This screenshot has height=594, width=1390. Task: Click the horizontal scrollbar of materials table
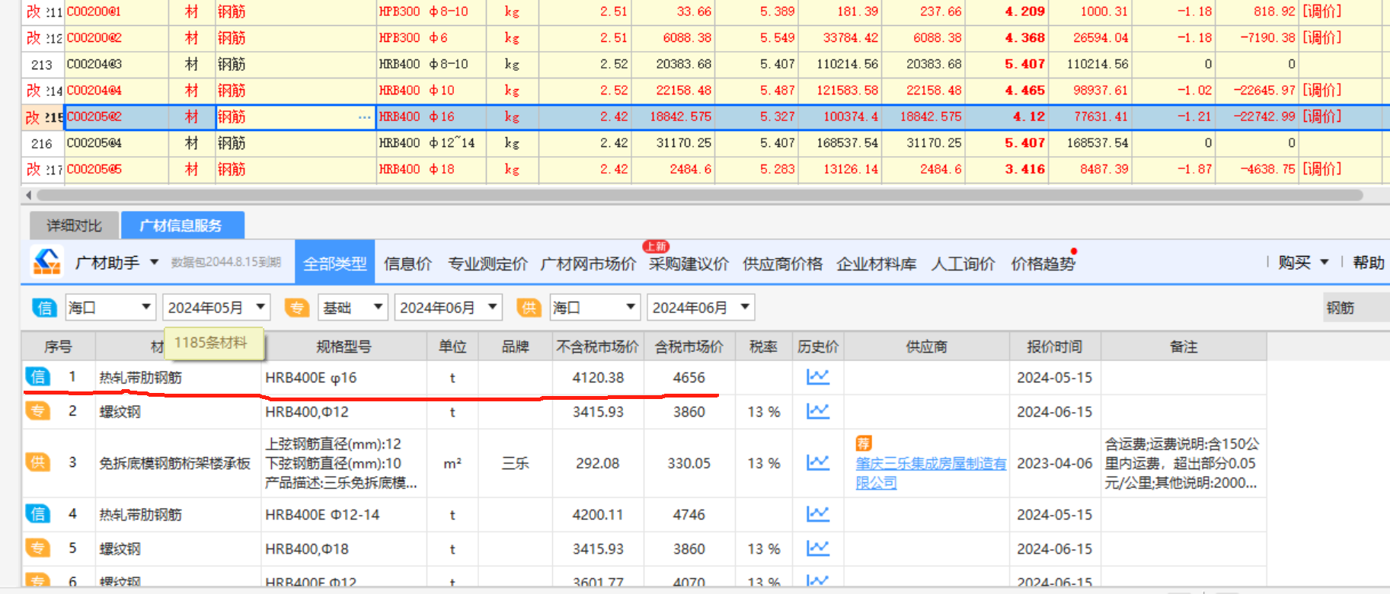tap(698, 195)
